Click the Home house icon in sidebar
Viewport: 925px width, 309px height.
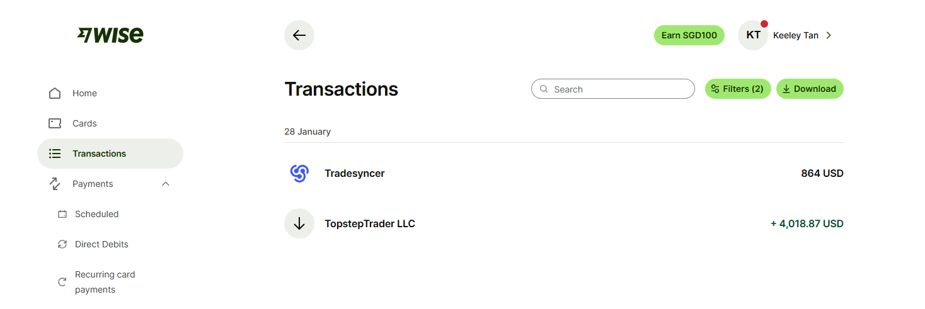(55, 93)
